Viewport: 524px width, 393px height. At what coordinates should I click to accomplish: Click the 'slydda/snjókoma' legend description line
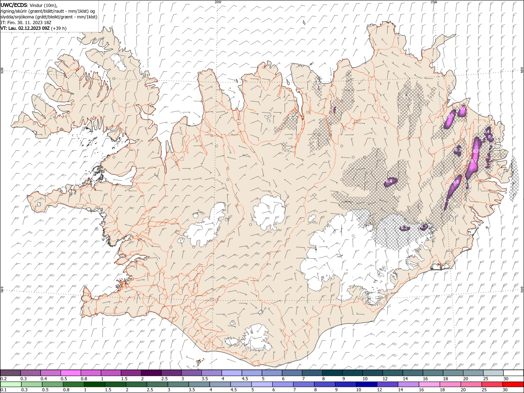[48, 17]
